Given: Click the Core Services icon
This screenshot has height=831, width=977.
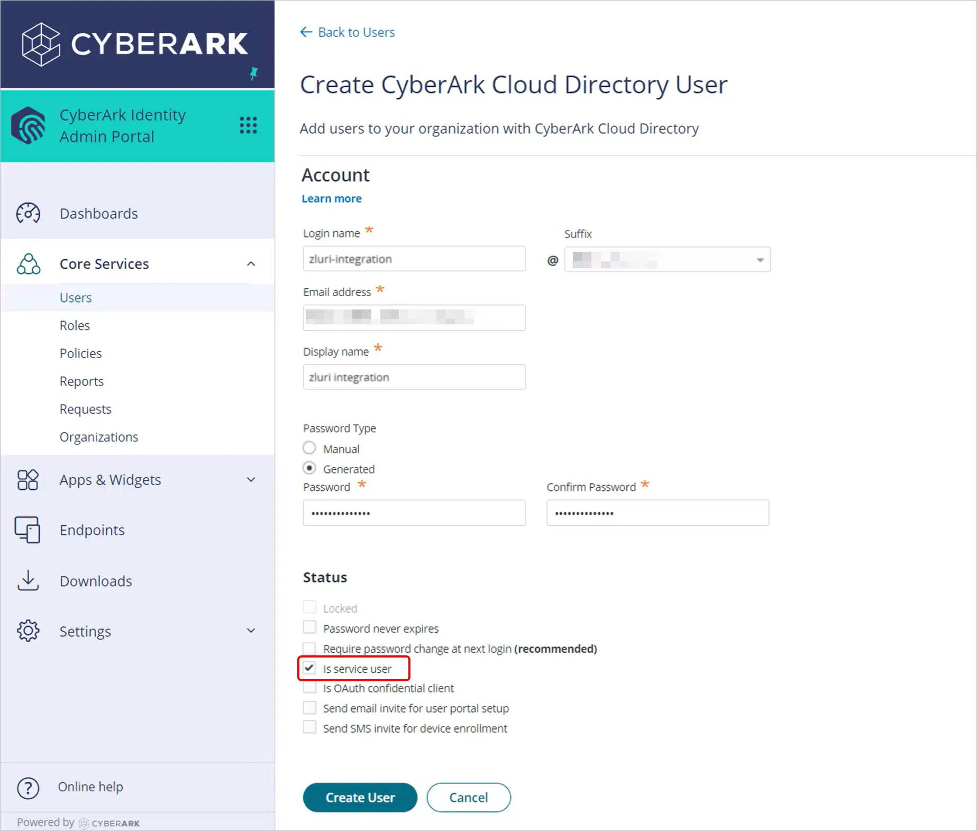Looking at the screenshot, I should click(x=28, y=263).
